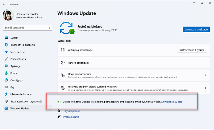Click the Konta person icon

[6, 73]
